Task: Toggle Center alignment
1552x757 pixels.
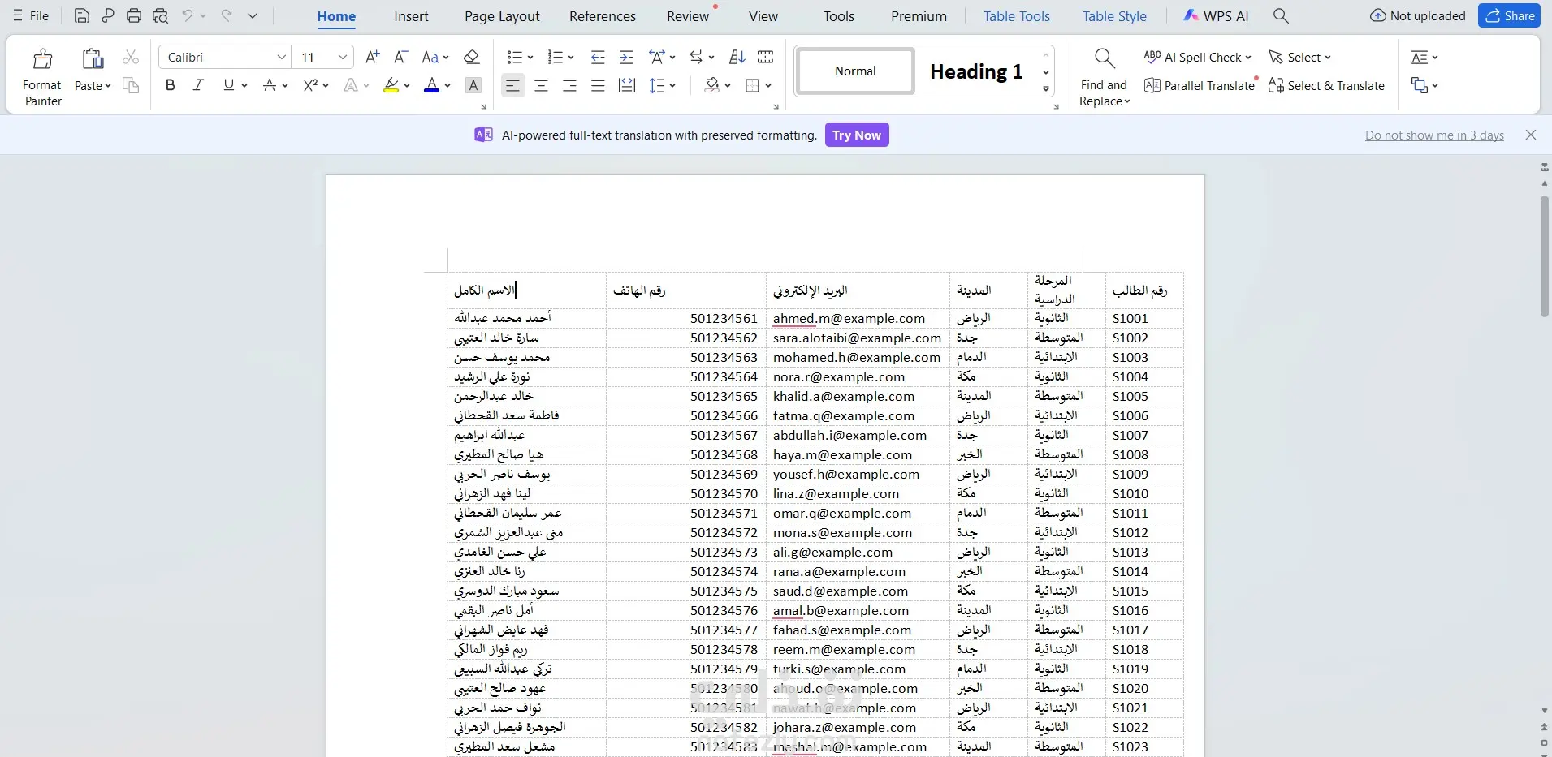Action: 541,85
